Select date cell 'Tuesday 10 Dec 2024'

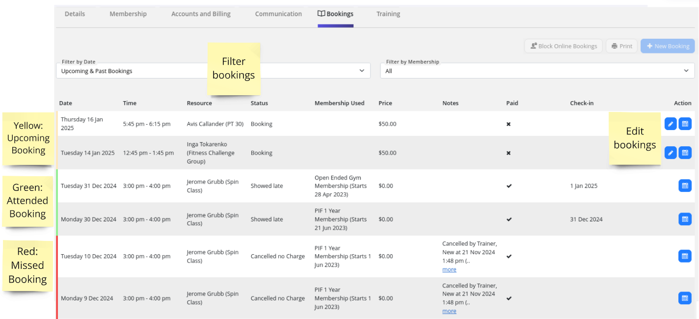(89, 256)
